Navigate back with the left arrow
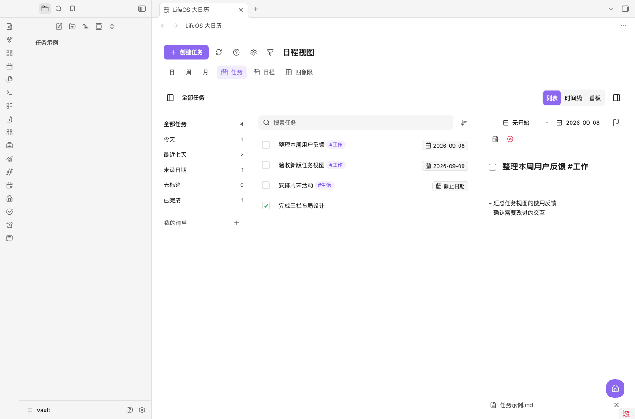Screen dimensions: 635x419 coord(163,26)
